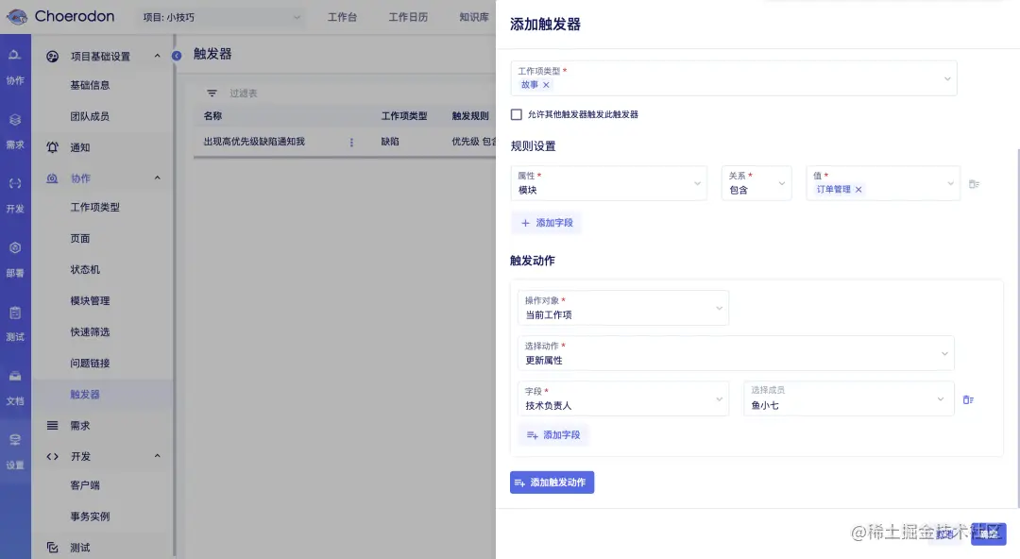1020x559 pixels.
Task: Click the Choerodon logo icon
Action: pyautogui.click(x=16, y=17)
